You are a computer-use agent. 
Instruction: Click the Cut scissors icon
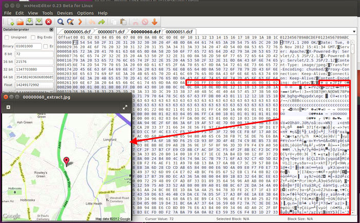136,22
